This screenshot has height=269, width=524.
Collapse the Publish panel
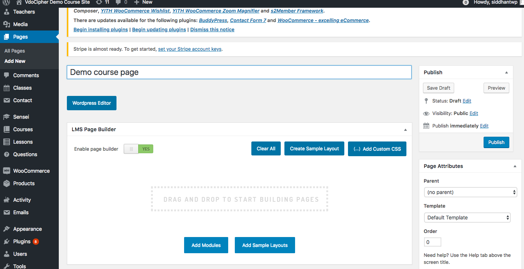coord(507,72)
